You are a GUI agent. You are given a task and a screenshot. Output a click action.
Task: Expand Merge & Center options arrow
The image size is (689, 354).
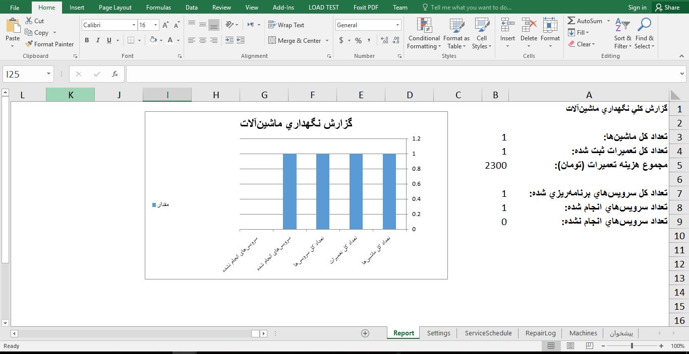pos(327,41)
